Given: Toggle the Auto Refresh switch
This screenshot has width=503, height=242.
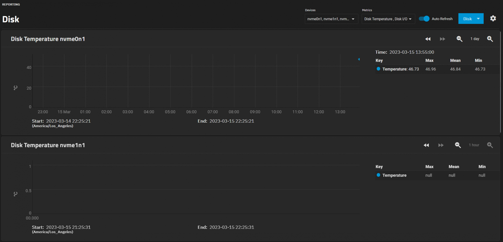Looking at the screenshot, I should 424,19.
